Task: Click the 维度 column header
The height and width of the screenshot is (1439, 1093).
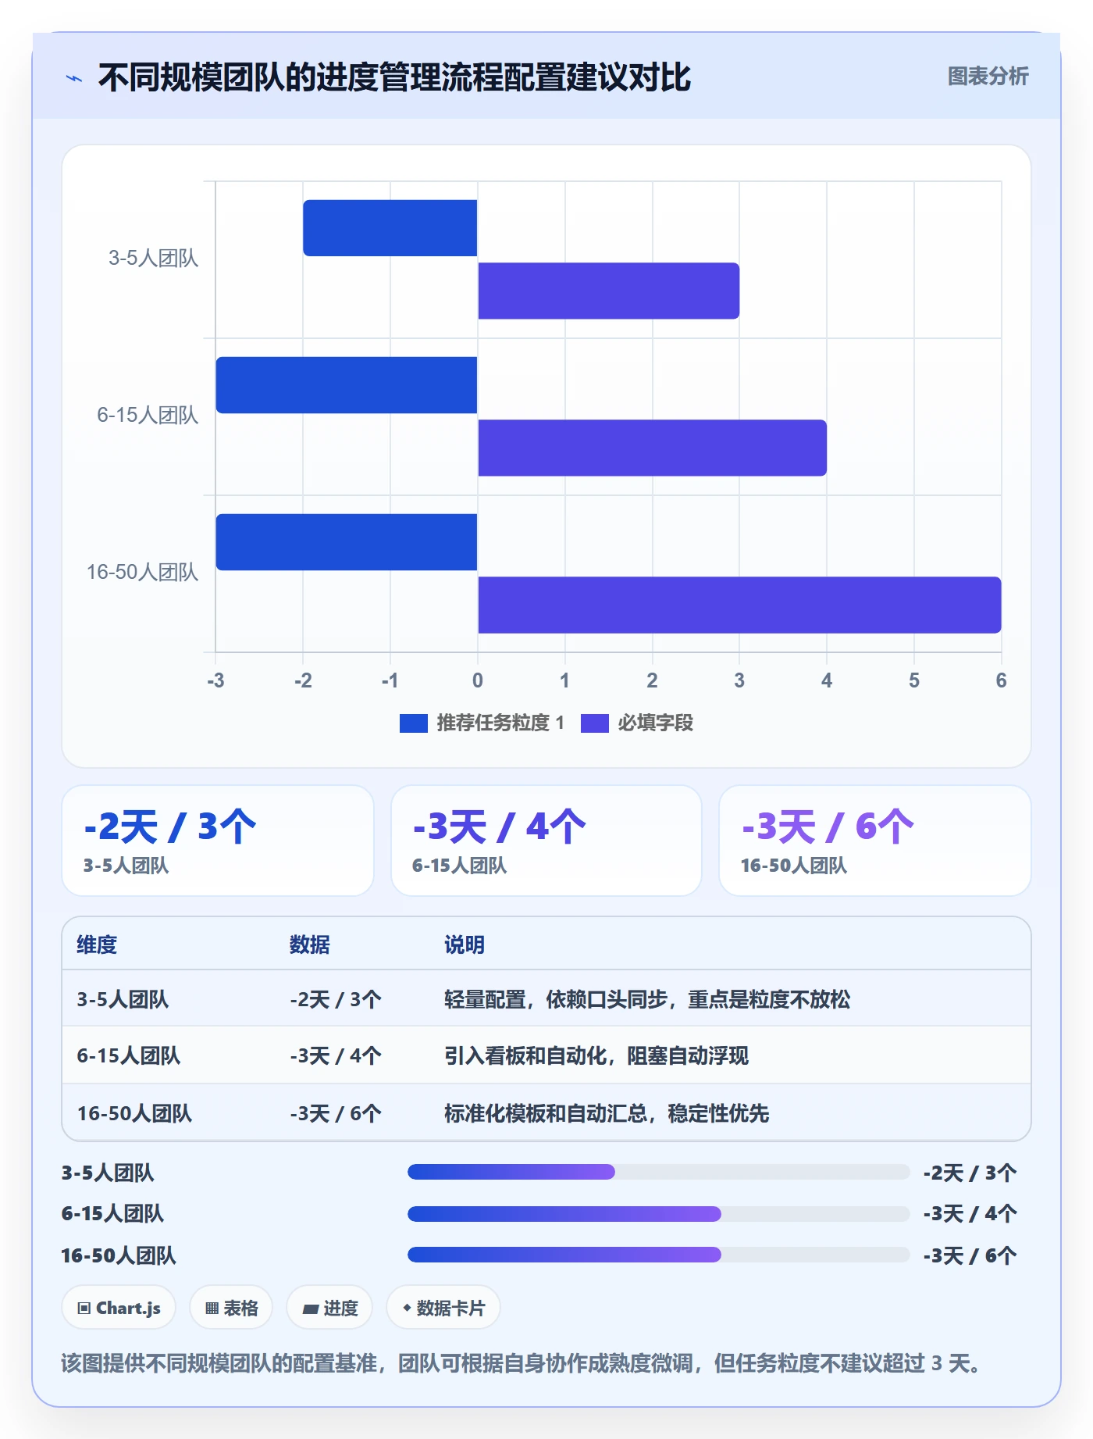Action: [x=97, y=944]
